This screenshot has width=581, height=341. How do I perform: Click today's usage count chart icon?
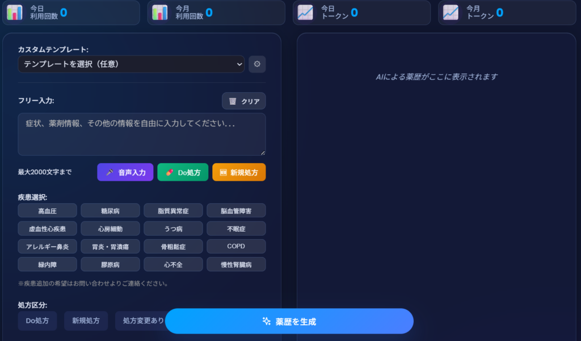click(x=15, y=12)
